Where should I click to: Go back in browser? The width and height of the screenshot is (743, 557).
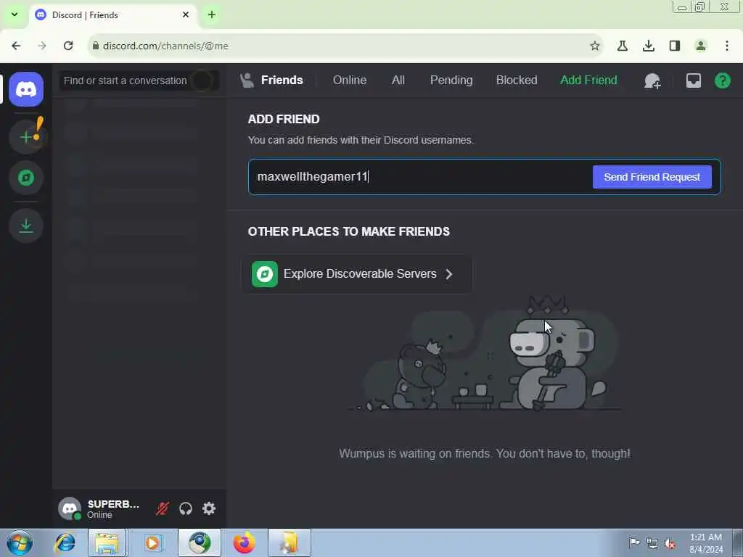pyautogui.click(x=16, y=46)
